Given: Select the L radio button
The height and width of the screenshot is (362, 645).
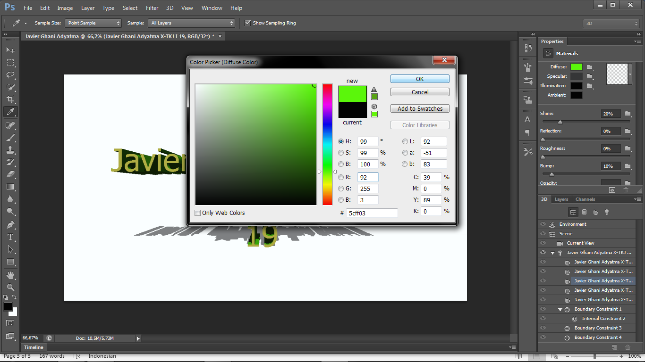Looking at the screenshot, I should pyautogui.click(x=405, y=141).
